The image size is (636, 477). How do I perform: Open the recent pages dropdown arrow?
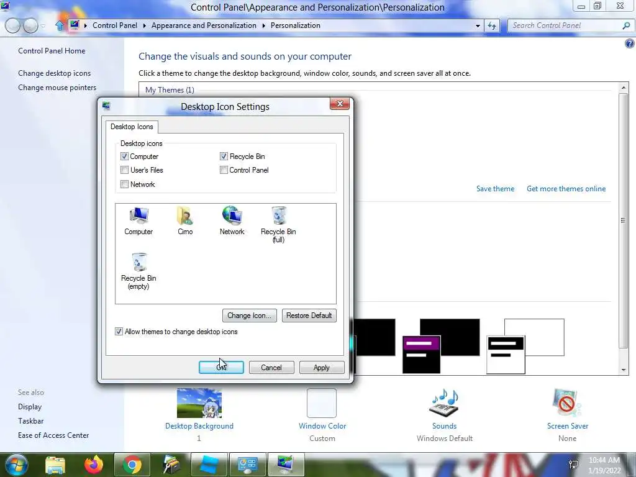point(43,26)
